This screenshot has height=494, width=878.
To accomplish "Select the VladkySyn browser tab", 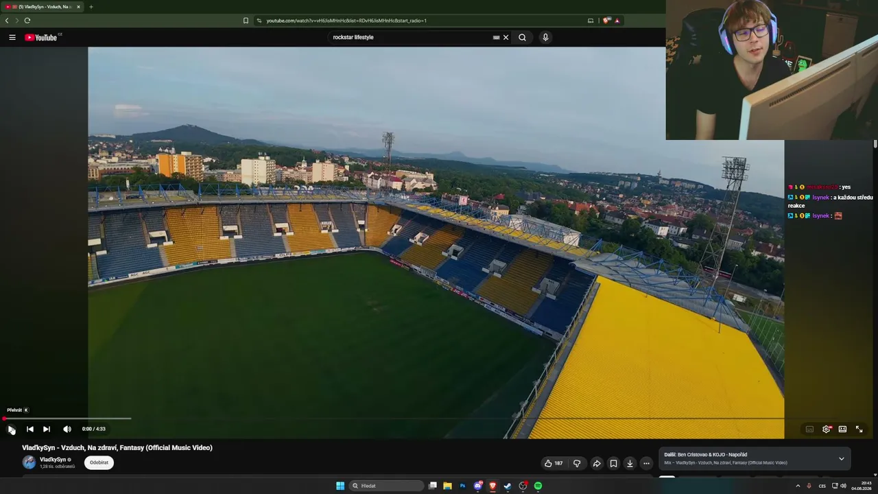I will [43, 7].
